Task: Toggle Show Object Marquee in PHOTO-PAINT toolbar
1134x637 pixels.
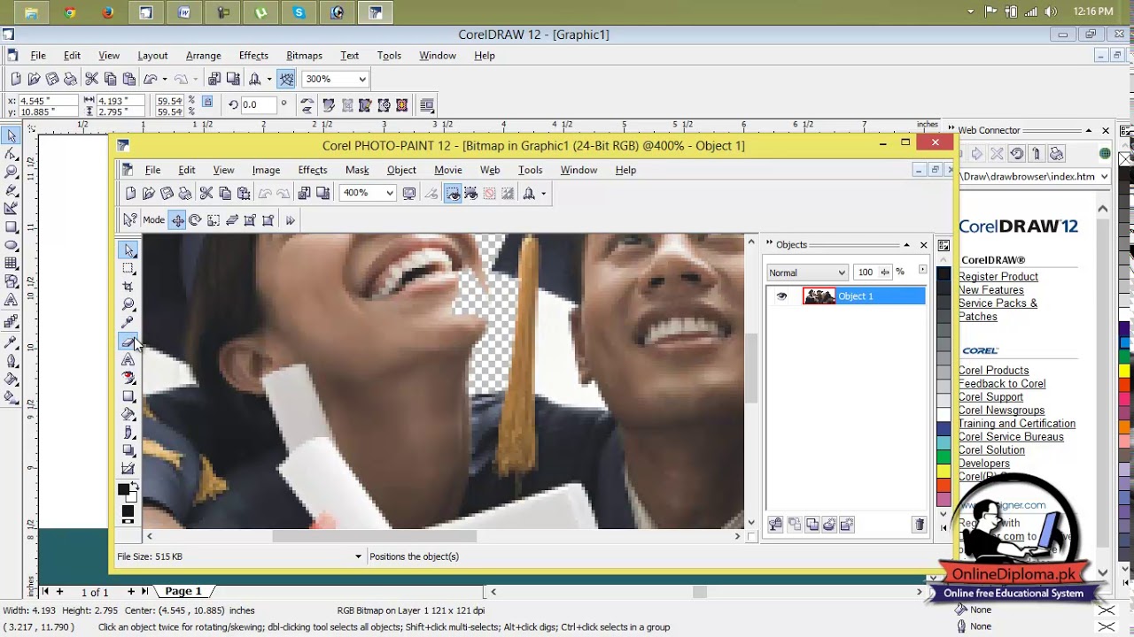Action: click(x=453, y=193)
